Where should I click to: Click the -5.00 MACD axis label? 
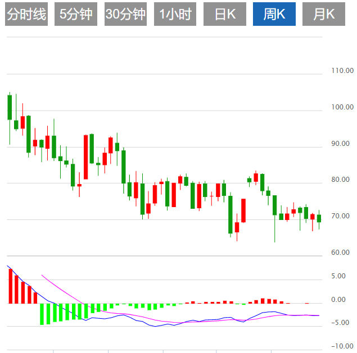pos(340,323)
